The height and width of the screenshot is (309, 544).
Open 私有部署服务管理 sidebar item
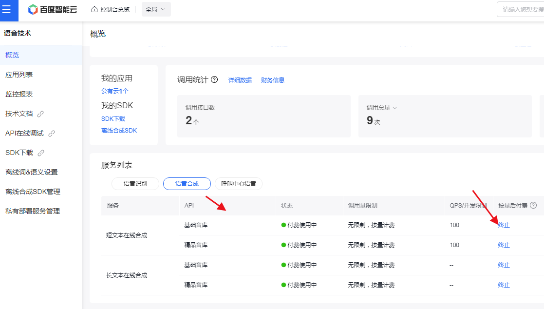[41, 211]
